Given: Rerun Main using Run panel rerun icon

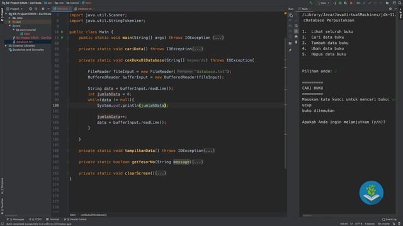Looking at the screenshot, I should pyautogui.click(x=290, y=15).
